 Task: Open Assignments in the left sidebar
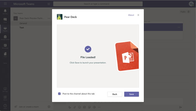pyautogui.click(x=5, y=38)
